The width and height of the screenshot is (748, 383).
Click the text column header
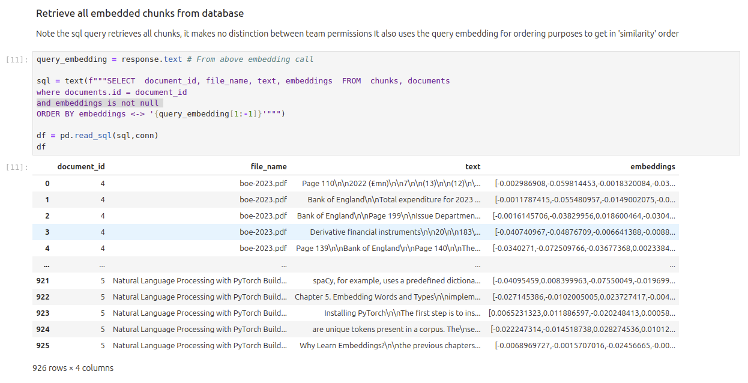(x=472, y=167)
